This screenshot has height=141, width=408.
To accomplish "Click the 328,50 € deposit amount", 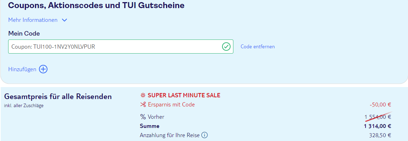I will pyautogui.click(x=380, y=135).
